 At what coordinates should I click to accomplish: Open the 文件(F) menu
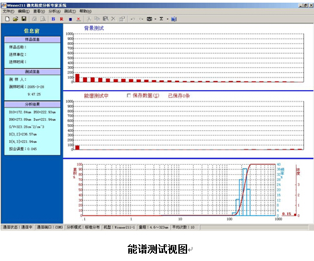(8, 11)
